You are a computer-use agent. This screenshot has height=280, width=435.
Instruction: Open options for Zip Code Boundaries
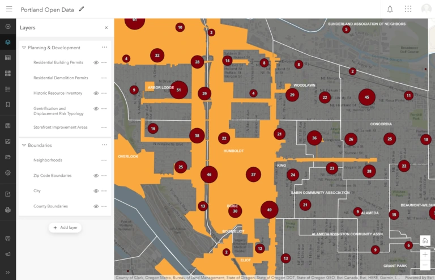click(x=104, y=176)
